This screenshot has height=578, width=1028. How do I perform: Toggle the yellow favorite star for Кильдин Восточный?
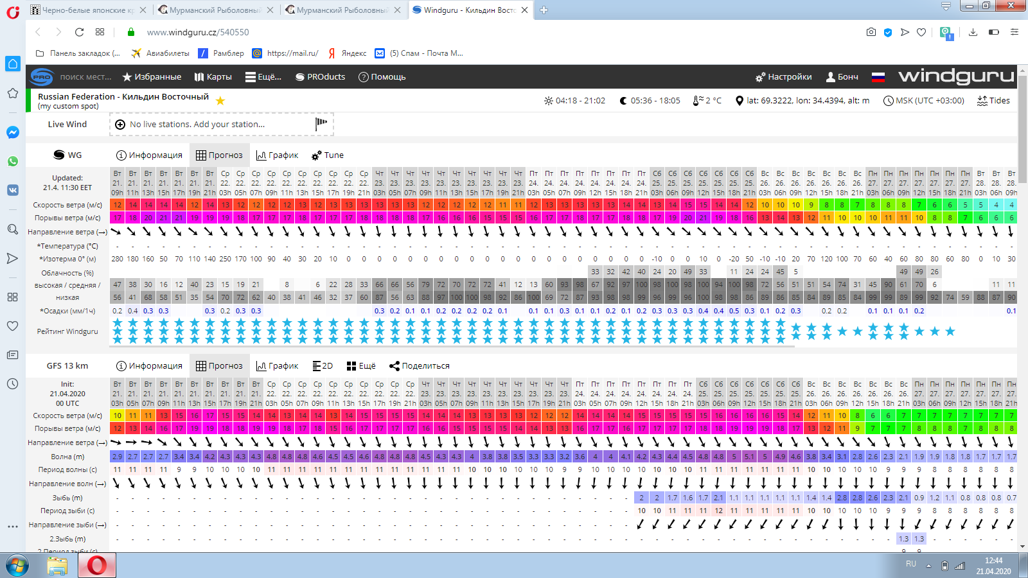pos(220,101)
